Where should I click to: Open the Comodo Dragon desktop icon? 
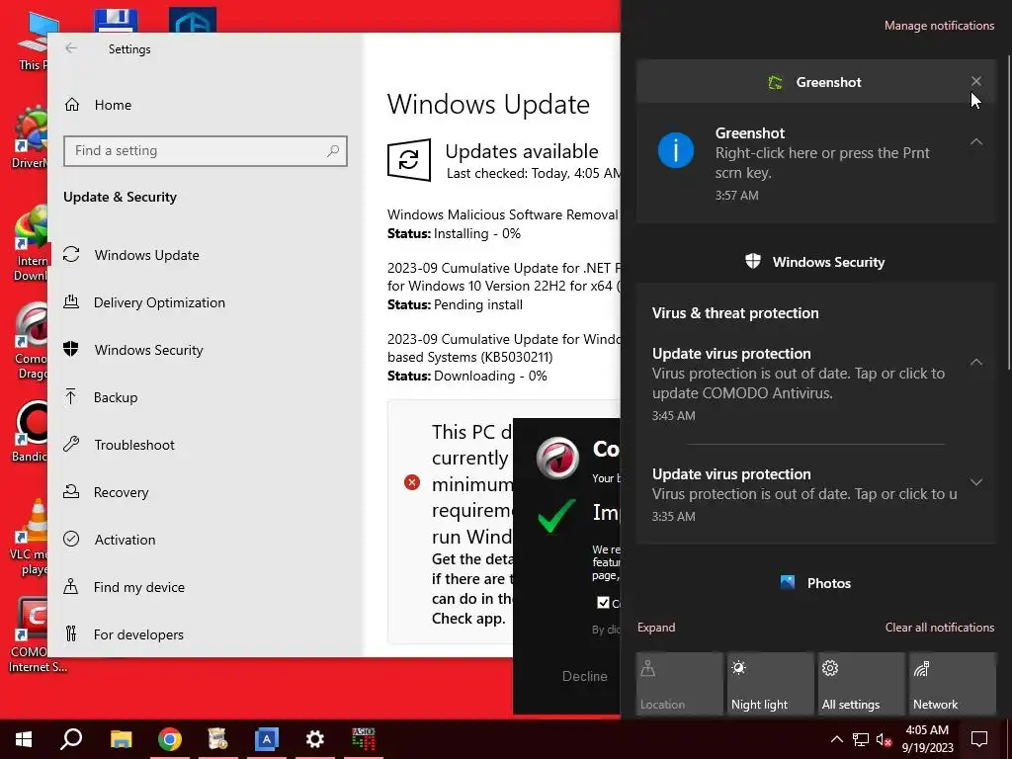coord(31,341)
